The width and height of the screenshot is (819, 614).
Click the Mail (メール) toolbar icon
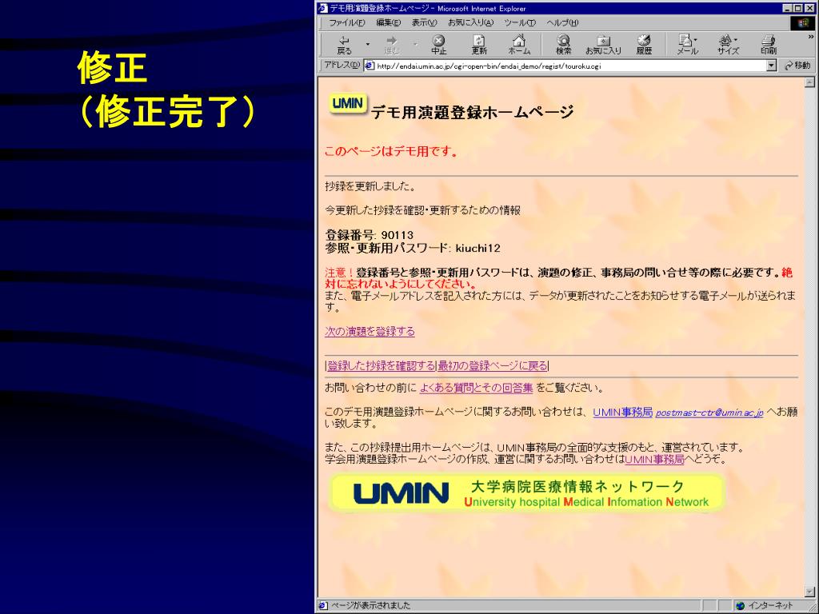(687, 45)
